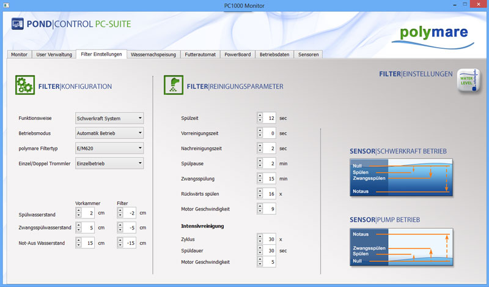Increase the Spülzeit stepper value

tap(260, 115)
